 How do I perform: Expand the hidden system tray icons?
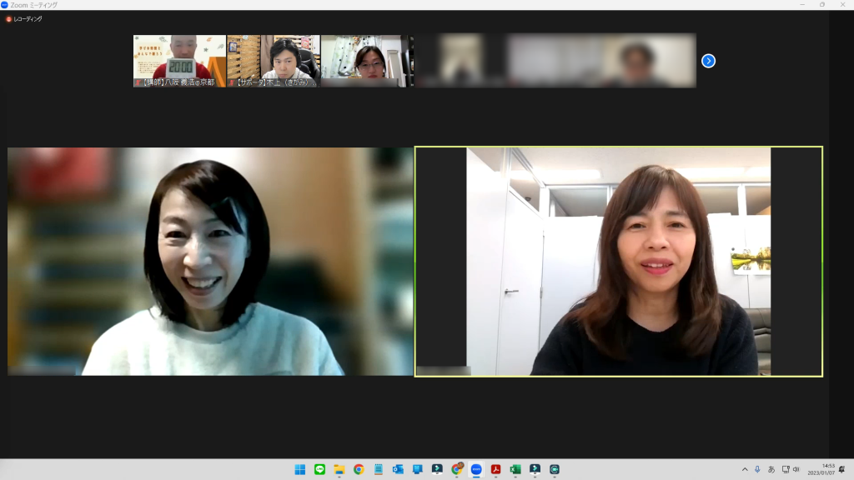pyautogui.click(x=745, y=469)
